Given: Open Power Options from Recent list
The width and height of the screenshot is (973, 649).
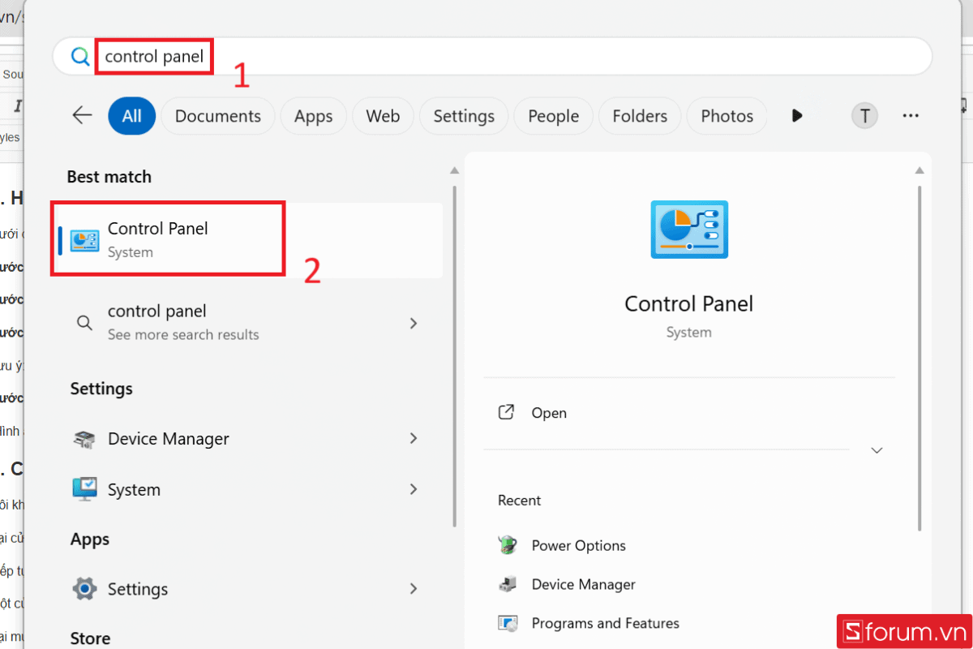Looking at the screenshot, I should [x=578, y=544].
